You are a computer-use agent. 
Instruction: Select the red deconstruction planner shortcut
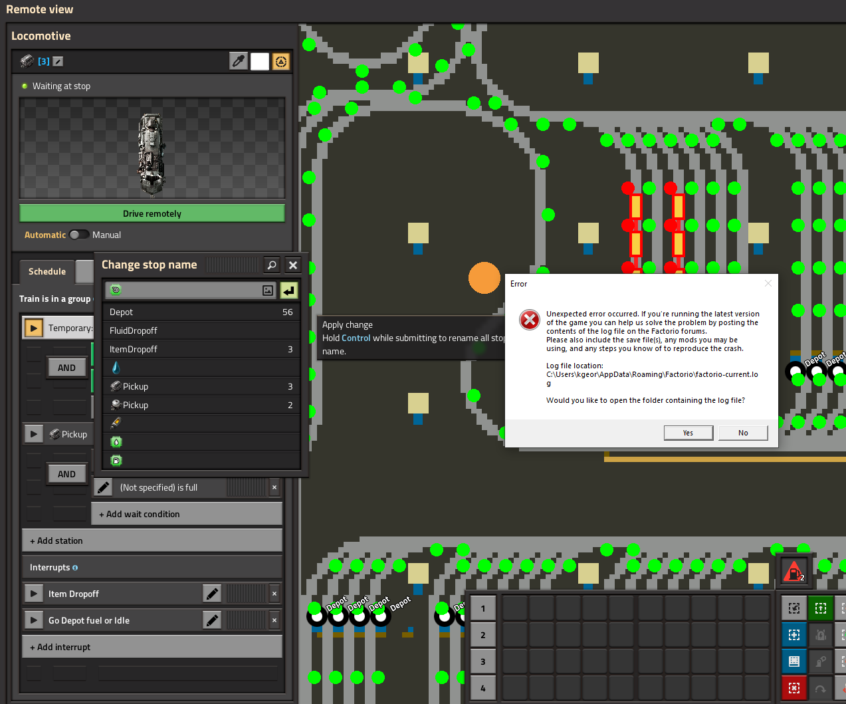click(x=794, y=688)
